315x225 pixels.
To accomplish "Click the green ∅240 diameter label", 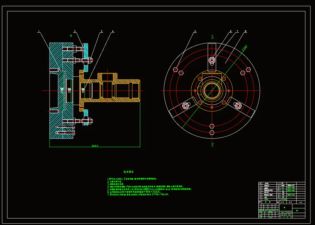I will [244, 48].
